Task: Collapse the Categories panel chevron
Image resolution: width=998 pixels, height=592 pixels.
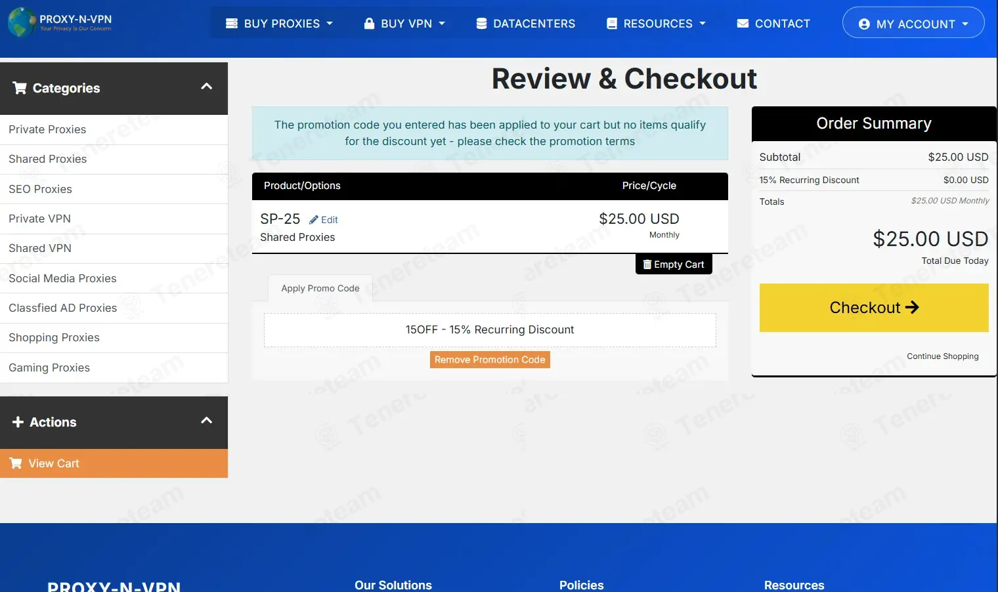Action: (x=206, y=87)
